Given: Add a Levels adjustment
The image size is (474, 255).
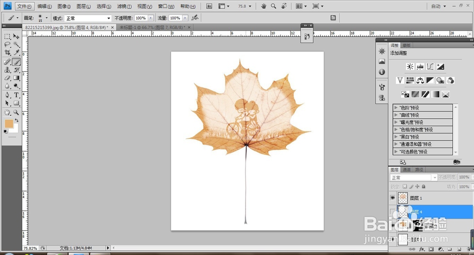Looking at the screenshot, I should pyautogui.click(x=420, y=67).
